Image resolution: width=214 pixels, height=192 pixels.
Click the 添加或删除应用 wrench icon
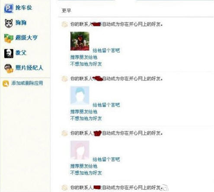pyautogui.click(x=6, y=83)
